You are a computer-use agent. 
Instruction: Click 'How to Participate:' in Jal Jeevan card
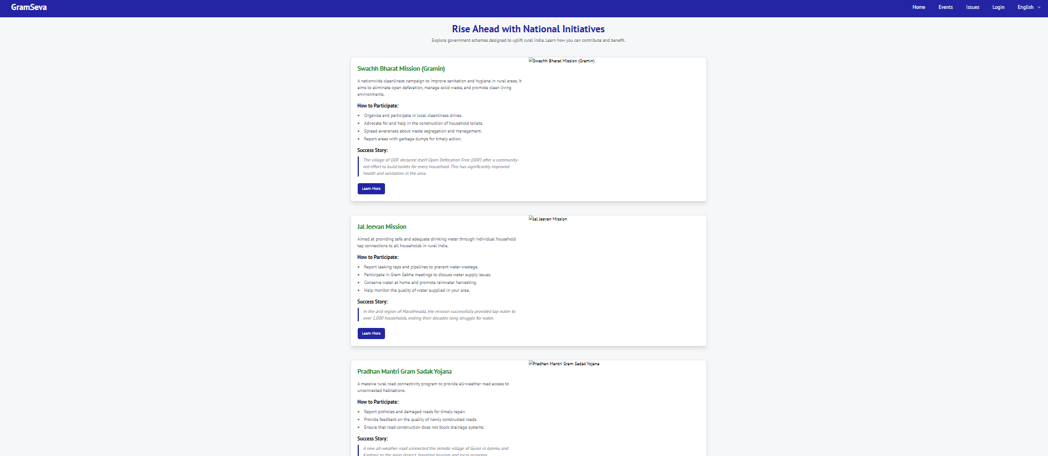point(378,257)
